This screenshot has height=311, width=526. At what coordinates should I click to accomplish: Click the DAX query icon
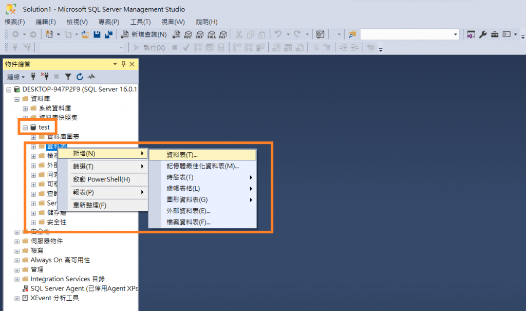223,34
